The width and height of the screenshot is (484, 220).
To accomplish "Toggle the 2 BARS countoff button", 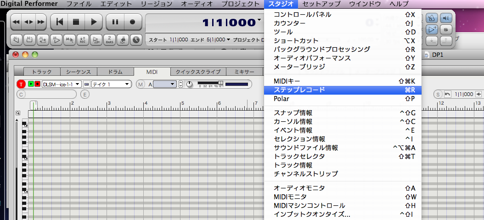I will click(x=109, y=39).
